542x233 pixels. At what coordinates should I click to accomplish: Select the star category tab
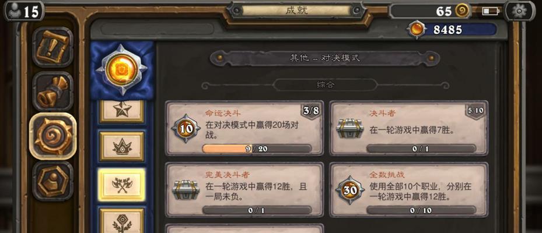point(122,110)
